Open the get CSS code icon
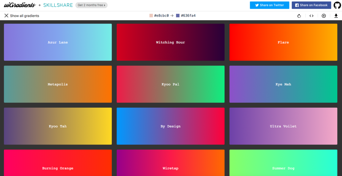Viewport: 342px width, 176px height. tap(312, 16)
